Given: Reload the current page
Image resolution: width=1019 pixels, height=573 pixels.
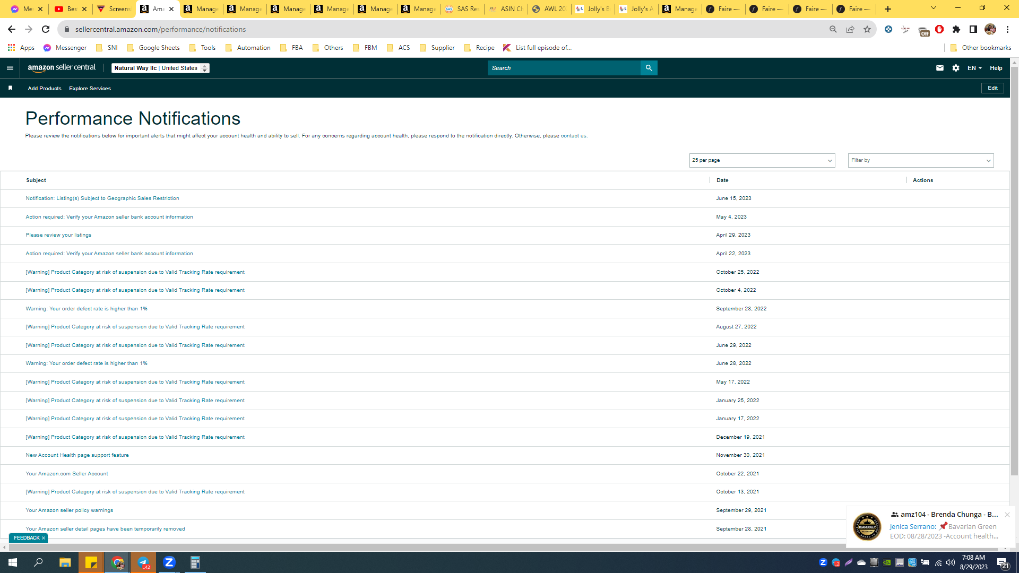Looking at the screenshot, I should 46,29.
